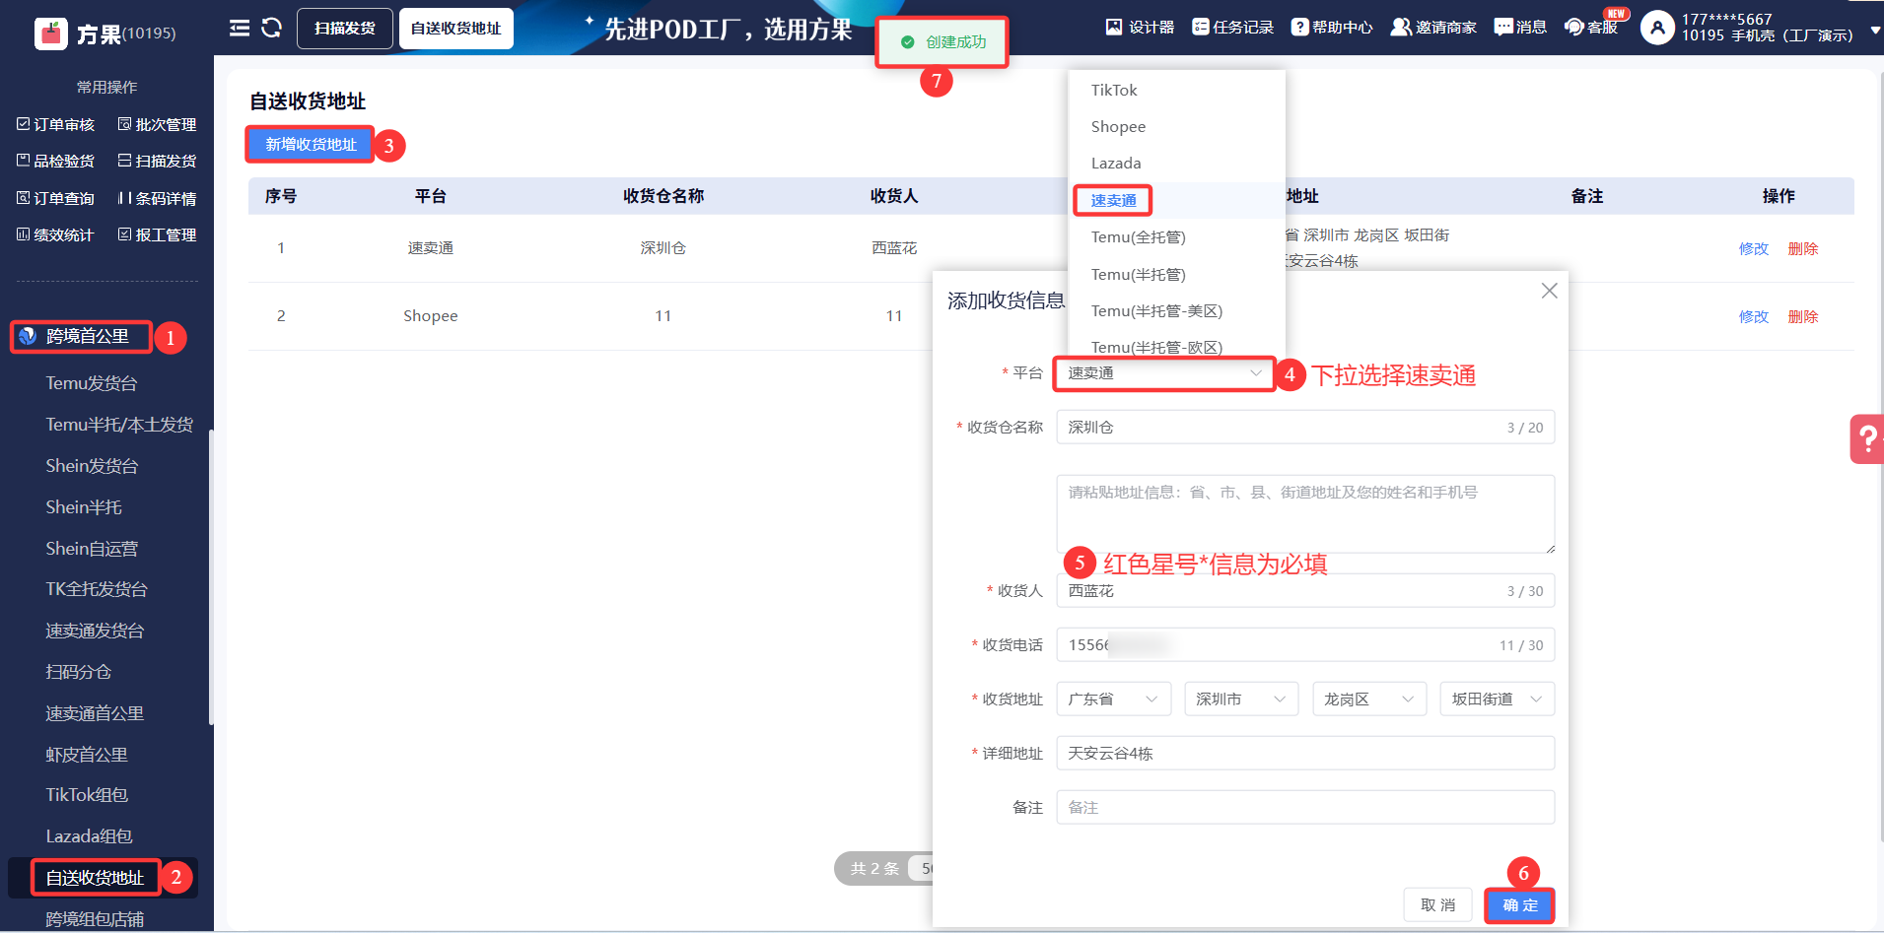The height and width of the screenshot is (933, 1884).
Task: Open the 帮助中心 help center
Action: 1332,28
